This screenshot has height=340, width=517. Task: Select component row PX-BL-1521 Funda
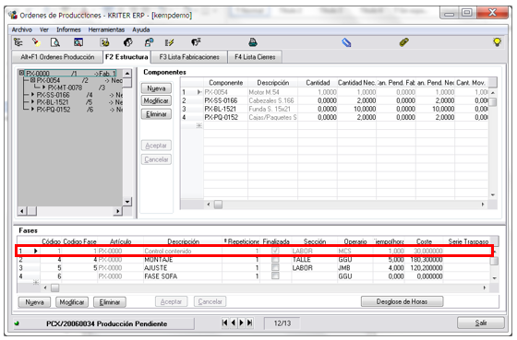tap(334, 109)
